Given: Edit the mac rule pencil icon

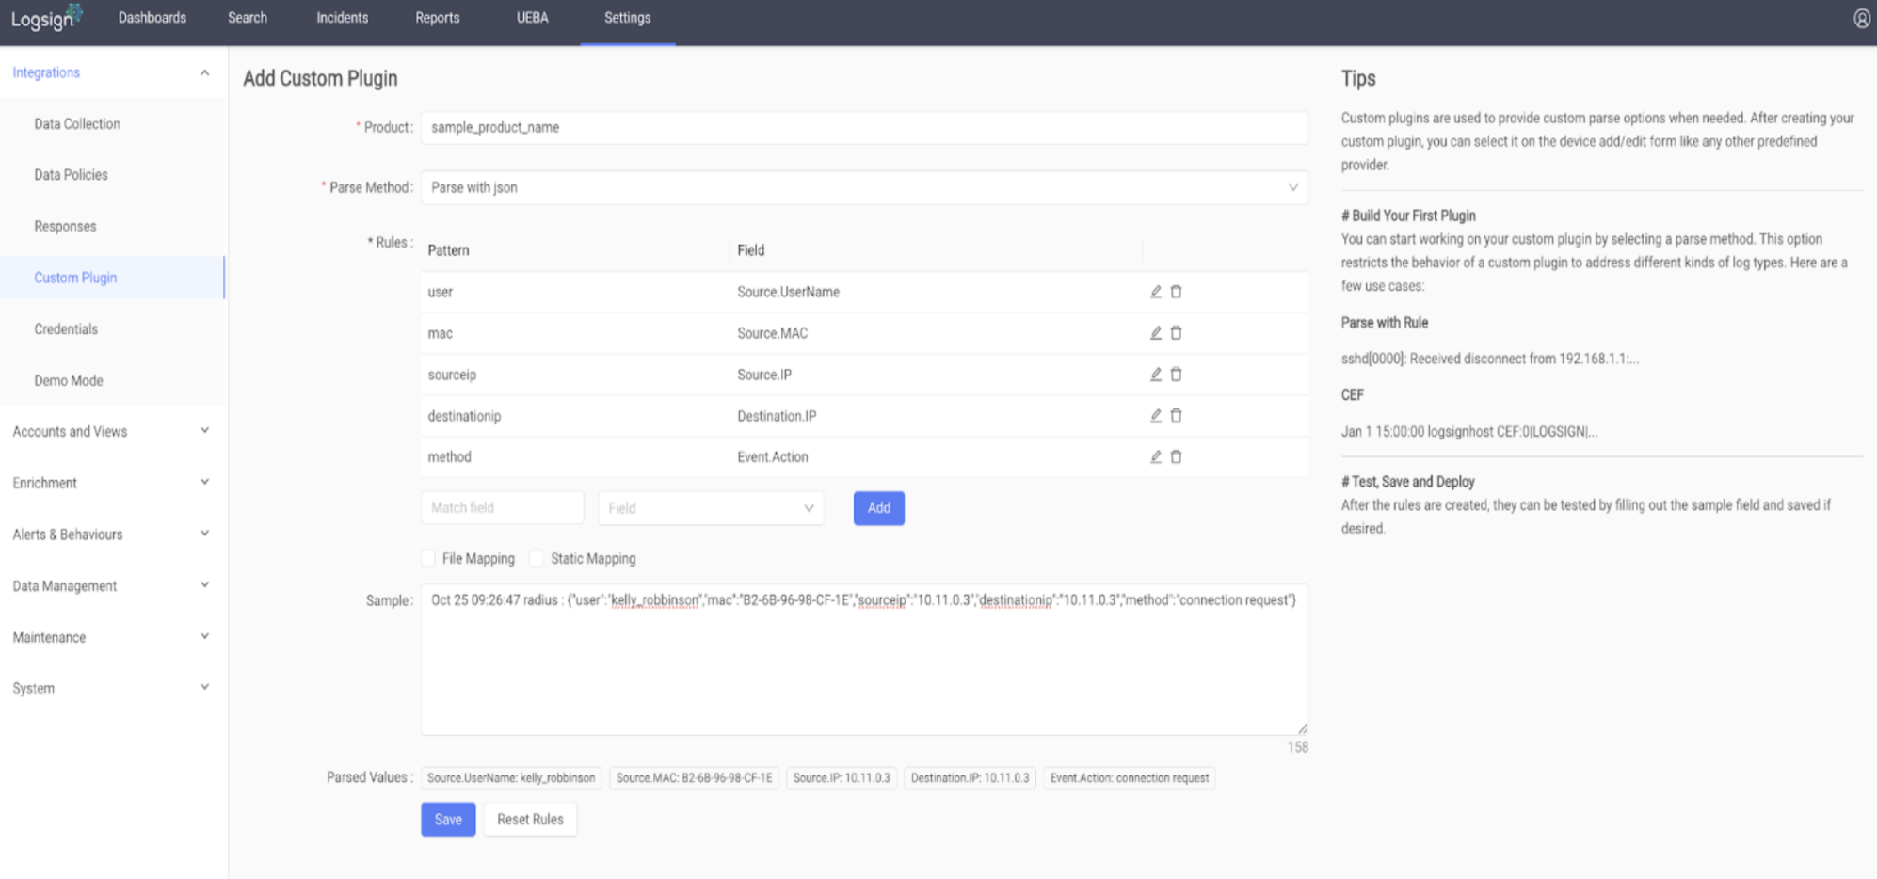Looking at the screenshot, I should (1155, 333).
